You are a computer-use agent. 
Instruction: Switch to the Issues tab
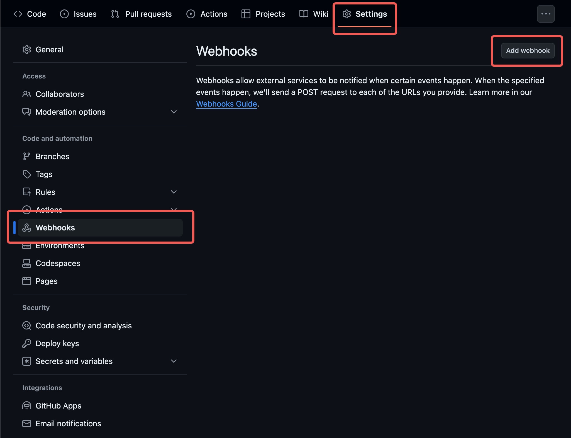pos(78,14)
